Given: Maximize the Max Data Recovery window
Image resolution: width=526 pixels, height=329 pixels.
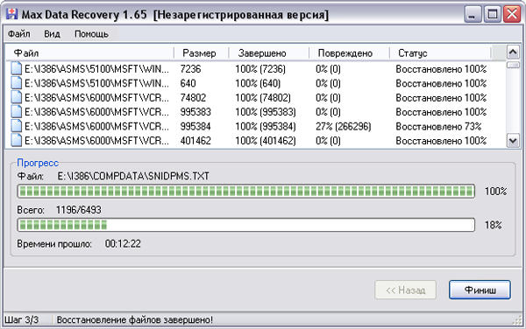Looking at the screenshot, I should (492, 14).
